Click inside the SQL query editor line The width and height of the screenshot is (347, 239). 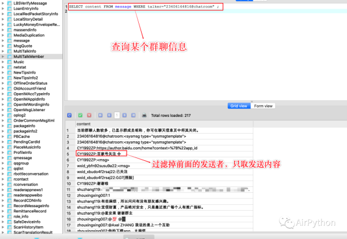point(145,6)
